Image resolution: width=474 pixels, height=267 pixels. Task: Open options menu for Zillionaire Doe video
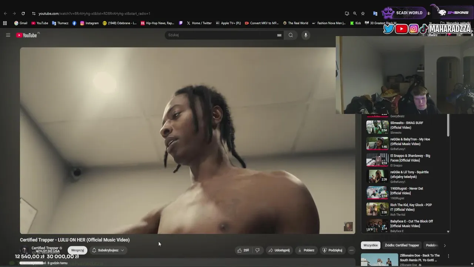click(448, 256)
